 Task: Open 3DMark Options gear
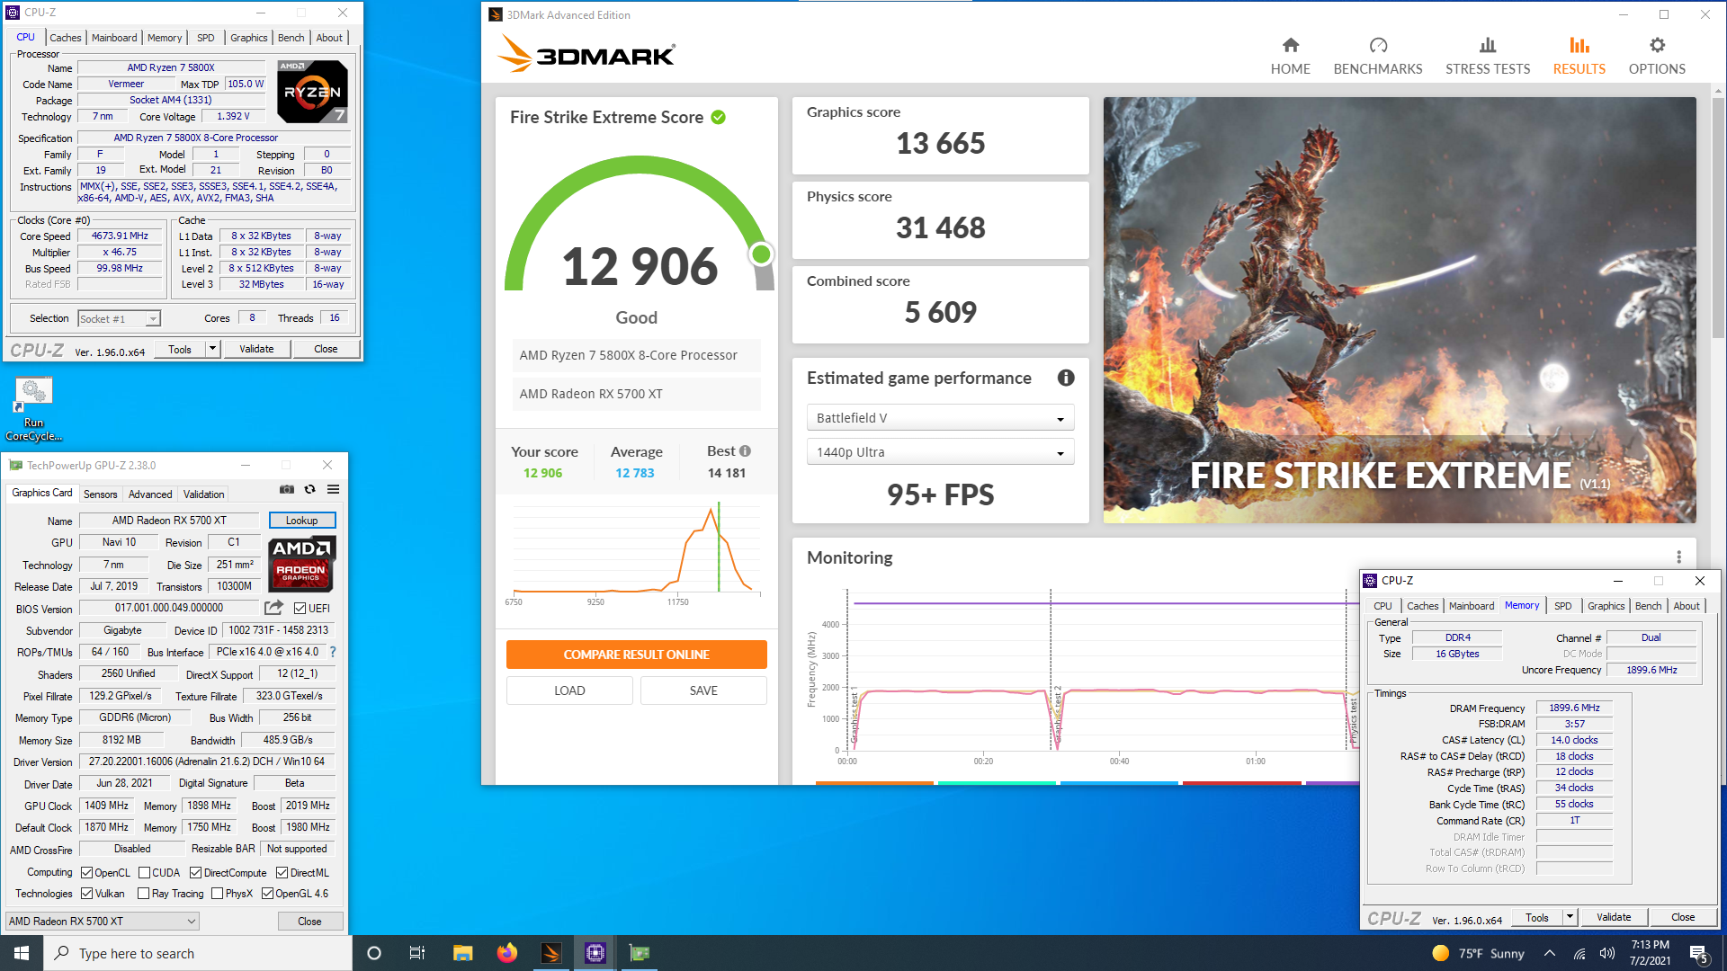(x=1657, y=56)
